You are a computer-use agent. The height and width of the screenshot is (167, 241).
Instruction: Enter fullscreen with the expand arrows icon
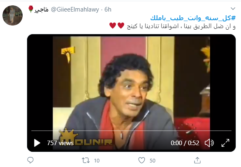(x=225, y=143)
